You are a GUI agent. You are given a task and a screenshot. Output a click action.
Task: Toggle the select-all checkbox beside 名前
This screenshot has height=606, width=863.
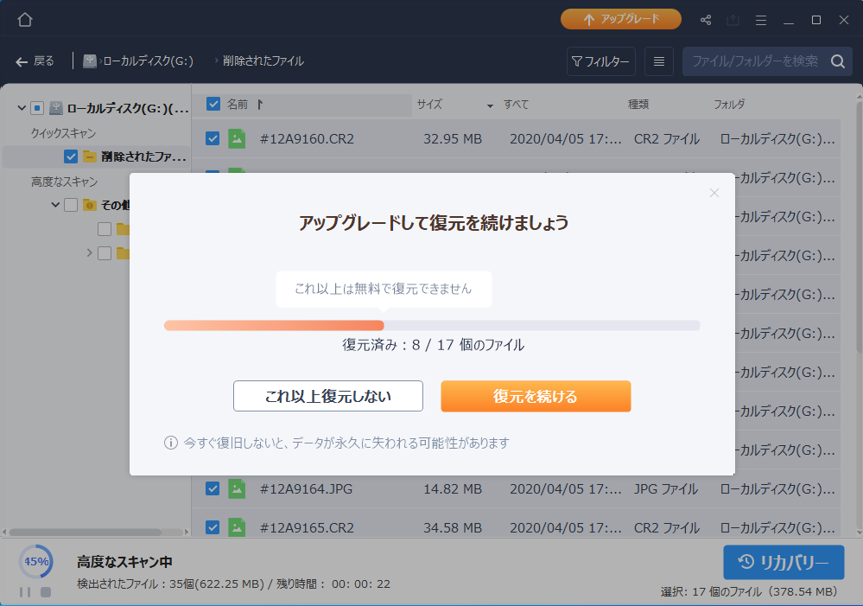click(x=213, y=105)
